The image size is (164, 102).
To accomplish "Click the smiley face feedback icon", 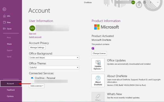I will pos(139,2).
